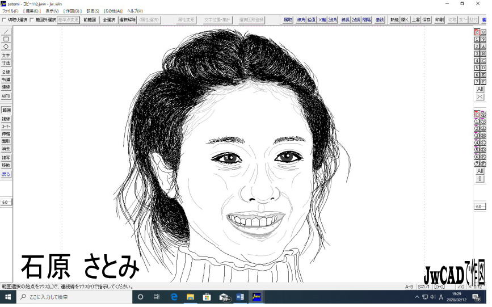Open the ファイル(F) menu
Screen dimensions: 492x307
pyautogui.click(x=10, y=11)
